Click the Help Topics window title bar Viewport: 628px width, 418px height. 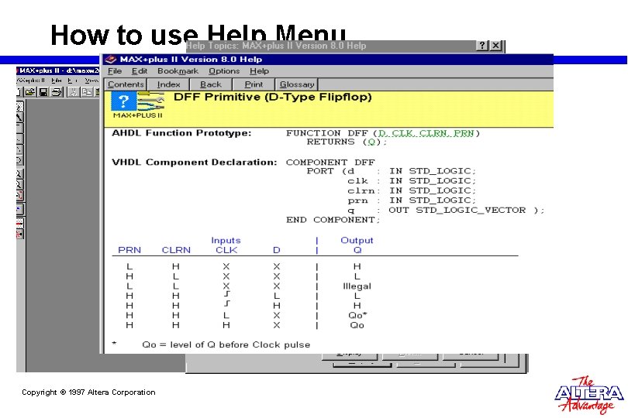point(331,46)
